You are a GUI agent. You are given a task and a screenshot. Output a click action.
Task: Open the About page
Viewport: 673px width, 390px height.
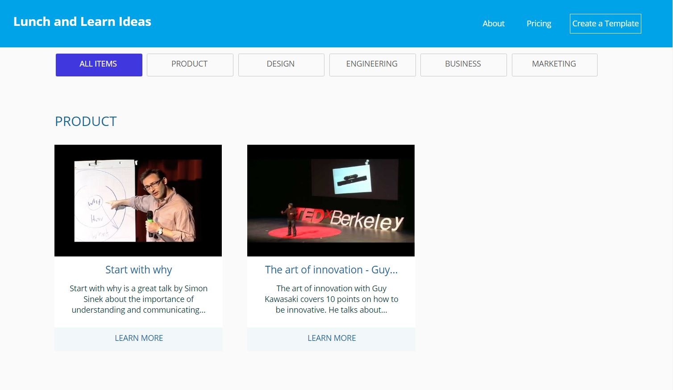pyautogui.click(x=493, y=23)
